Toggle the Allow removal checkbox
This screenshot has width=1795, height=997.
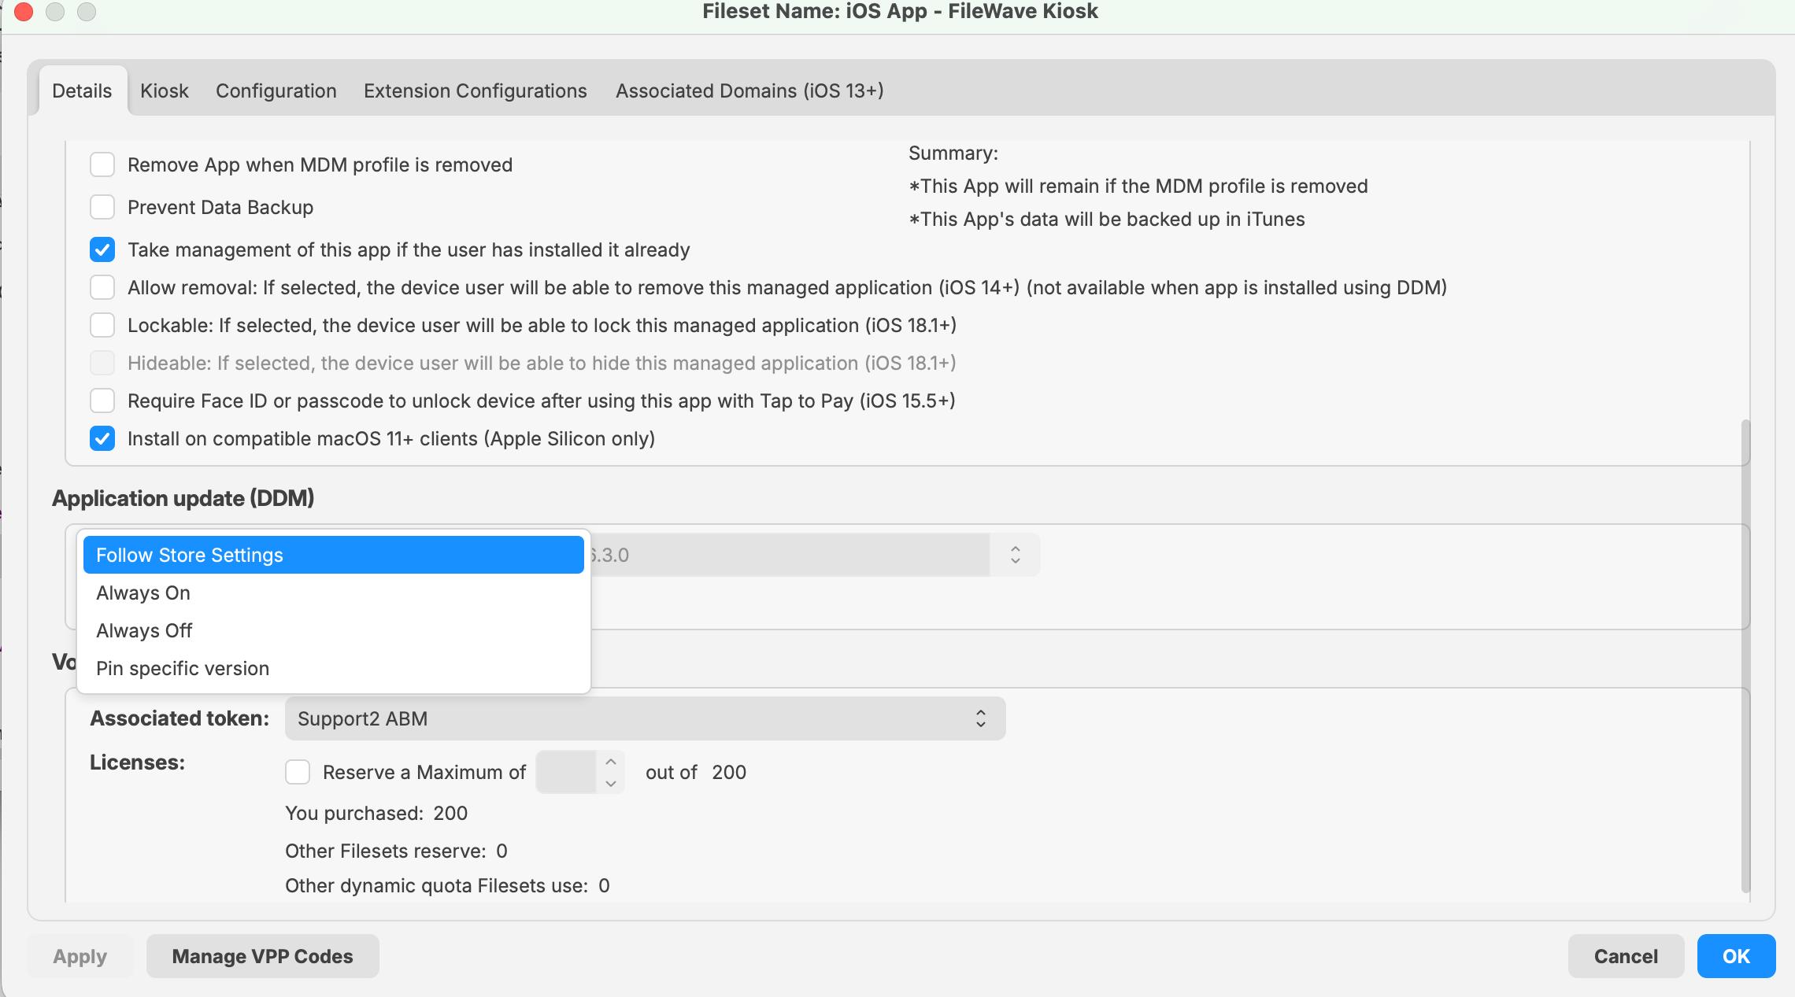(x=102, y=288)
